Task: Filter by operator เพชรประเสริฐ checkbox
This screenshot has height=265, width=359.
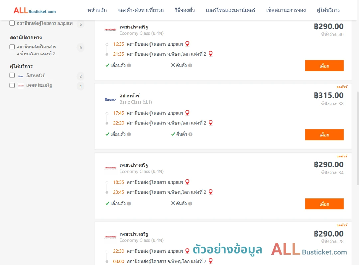Action: pyautogui.click(x=12, y=85)
